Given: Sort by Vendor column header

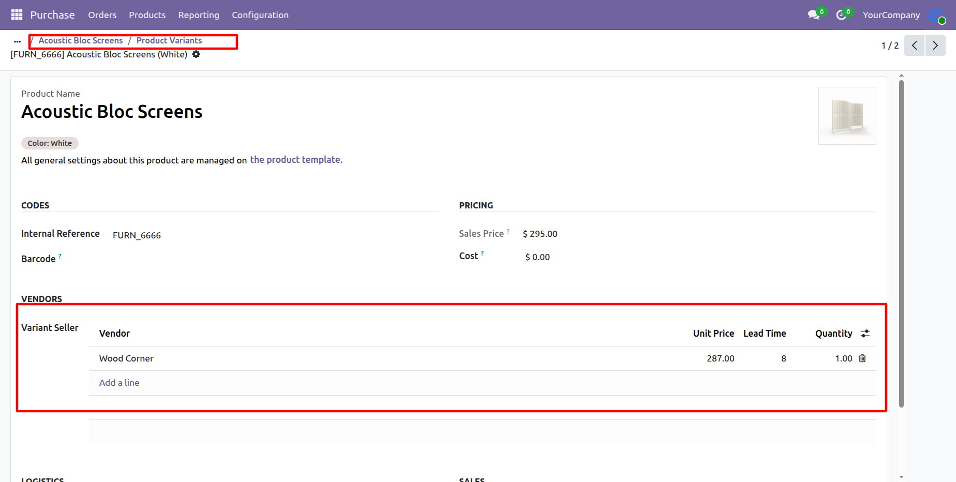Looking at the screenshot, I should click(114, 334).
